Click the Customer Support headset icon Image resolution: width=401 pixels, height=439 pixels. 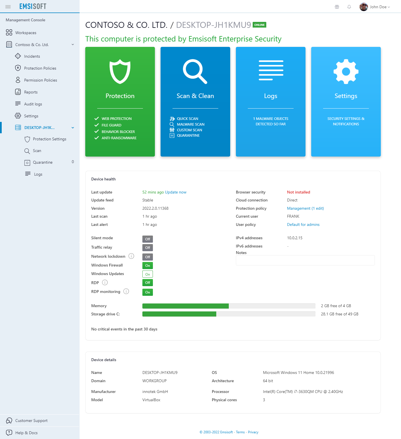tap(9, 421)
